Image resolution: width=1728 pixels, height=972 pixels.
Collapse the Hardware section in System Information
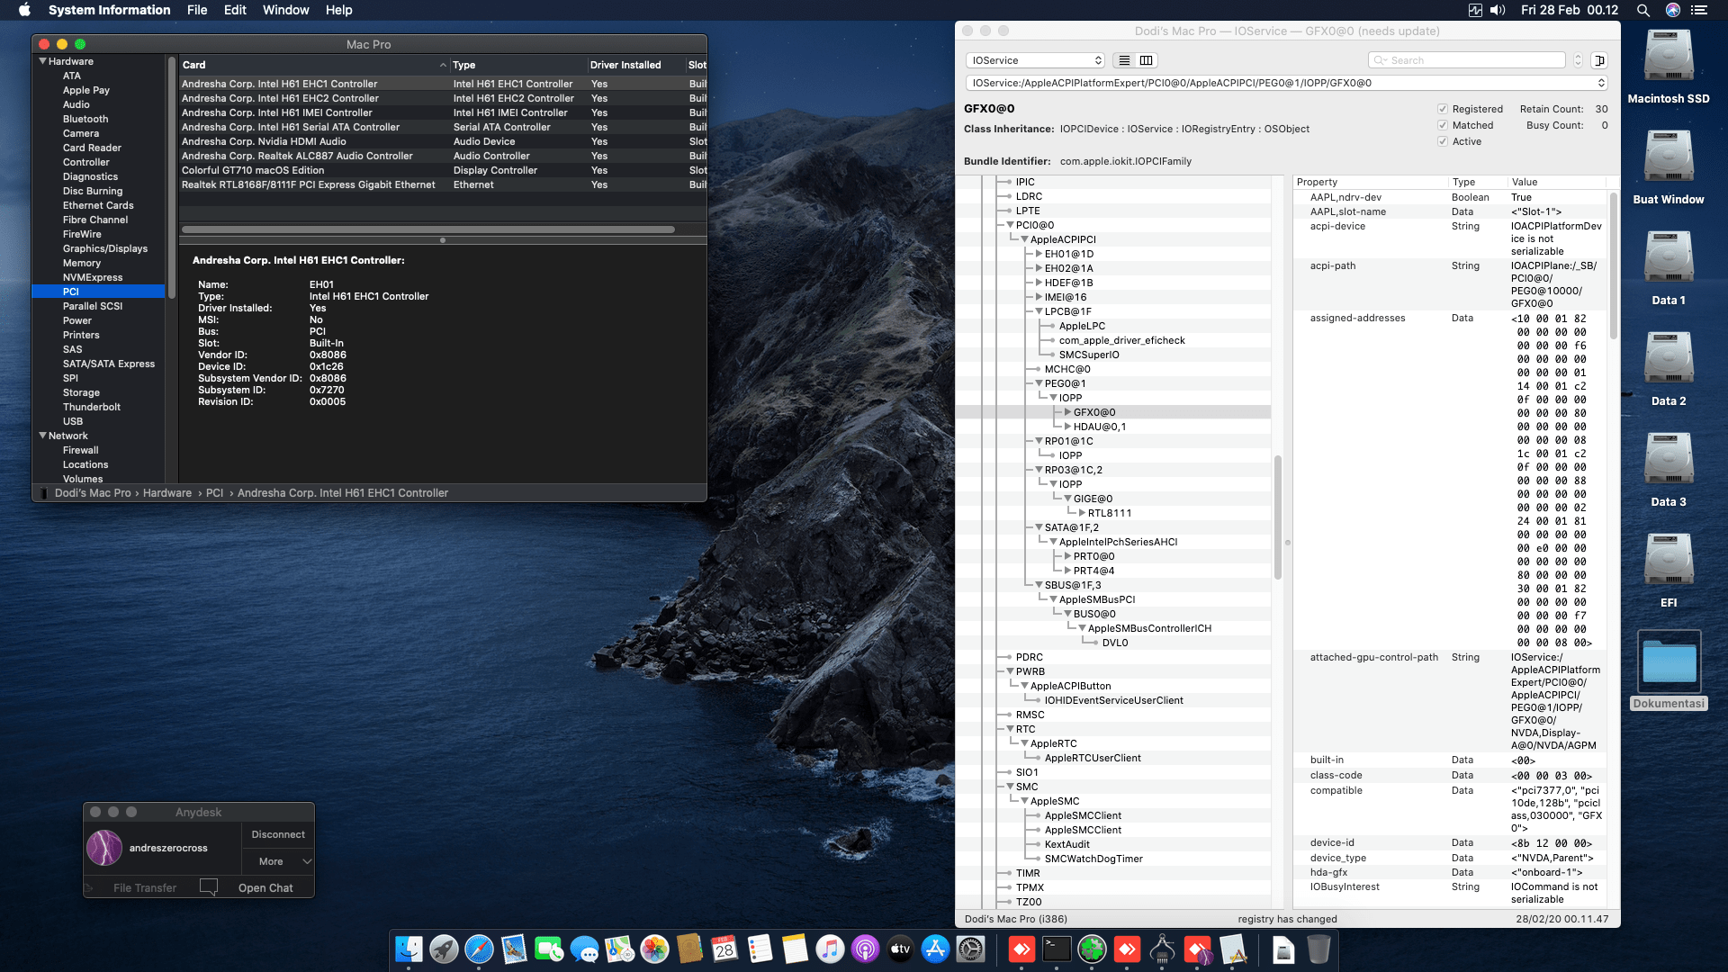coord(42,61)
